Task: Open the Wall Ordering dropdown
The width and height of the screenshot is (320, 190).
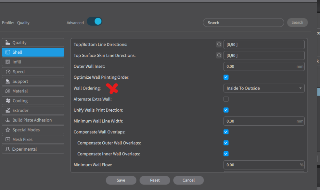Action: [264, 88]
